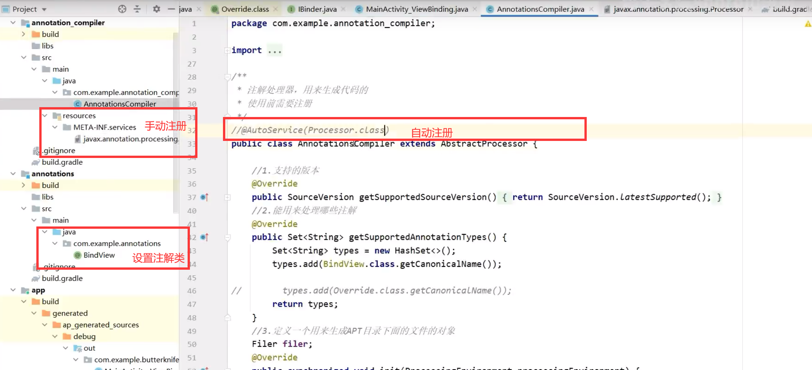Screen dimensions: 812x370
Task: Select AnnotationsCompiler class in project tree
Action: [x=120, y=104]
